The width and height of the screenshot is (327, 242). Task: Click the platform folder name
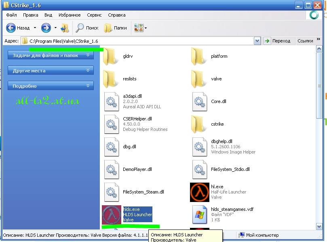(219, 56)
